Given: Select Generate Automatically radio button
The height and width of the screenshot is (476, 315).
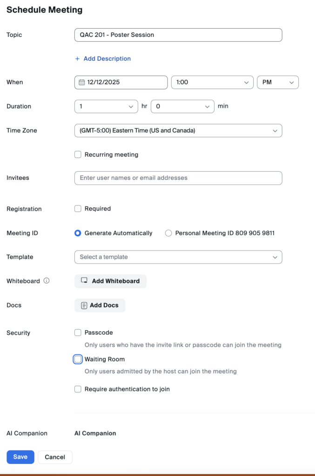Looking at the screenshot, I should coord(78,233).
